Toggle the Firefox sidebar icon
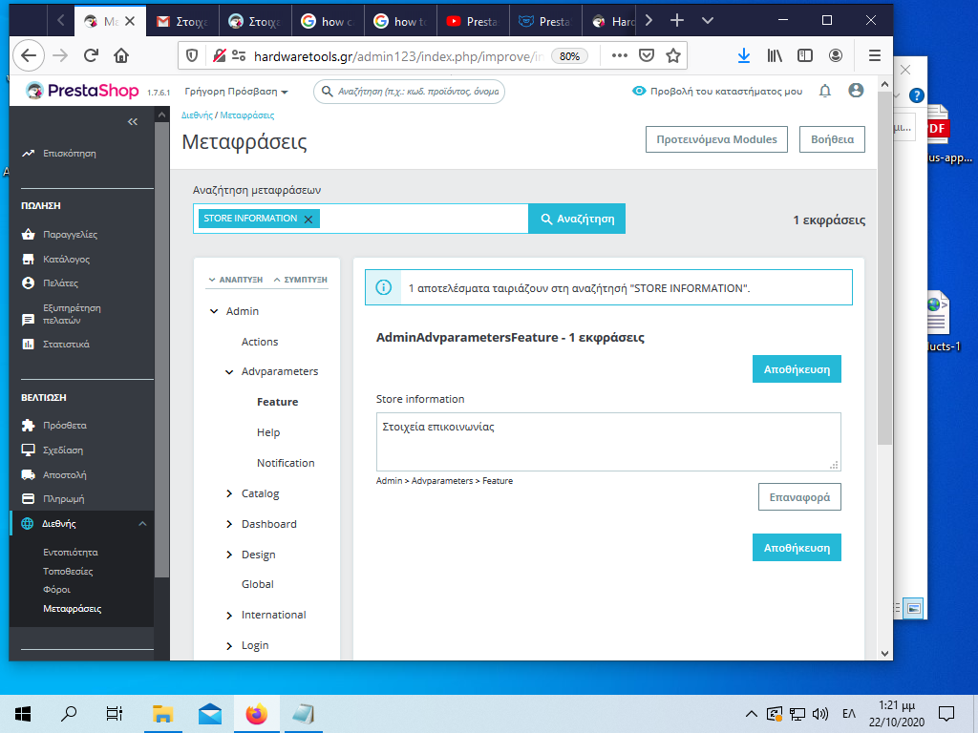 (x=805, y=56)
